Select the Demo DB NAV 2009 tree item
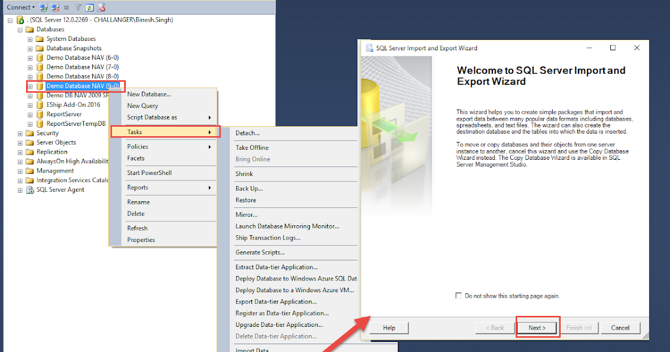This screenshot has width=670, height=352. tap(73, 95)
